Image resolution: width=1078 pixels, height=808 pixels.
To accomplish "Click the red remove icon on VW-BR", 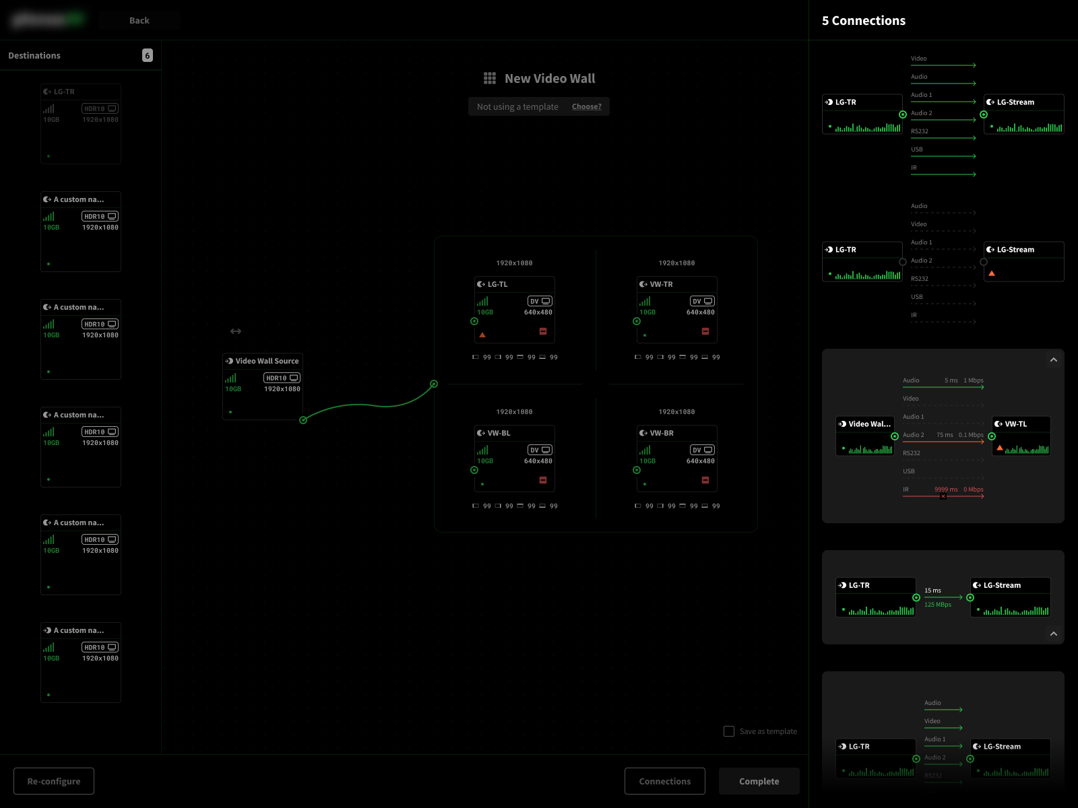I will pos(705,480).
